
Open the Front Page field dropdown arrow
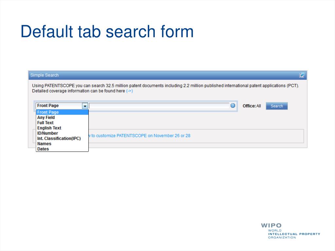(x=85, y=106)
